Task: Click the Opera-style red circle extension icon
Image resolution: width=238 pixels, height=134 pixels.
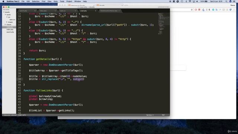Action: tap(196, 10)
